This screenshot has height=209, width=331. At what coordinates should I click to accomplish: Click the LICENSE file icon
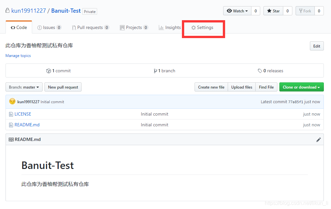click(x=11, y=114)
